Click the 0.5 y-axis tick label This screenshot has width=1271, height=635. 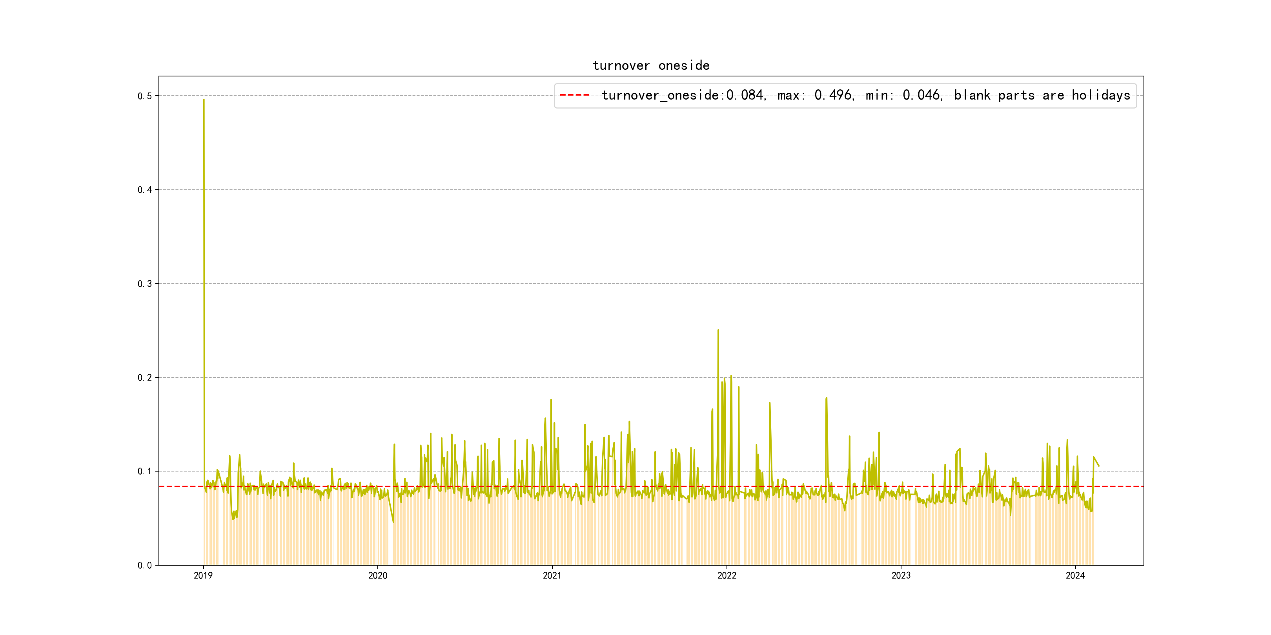point(145,96)
